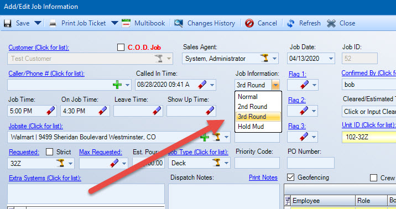396x209 pixels.
Task: Expand the Job Type Deck dropdown
Action: [x=227, y=163]
